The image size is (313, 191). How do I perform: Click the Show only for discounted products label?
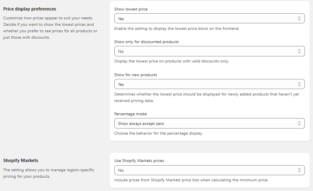pyautogui.click(x=146, y=42)
